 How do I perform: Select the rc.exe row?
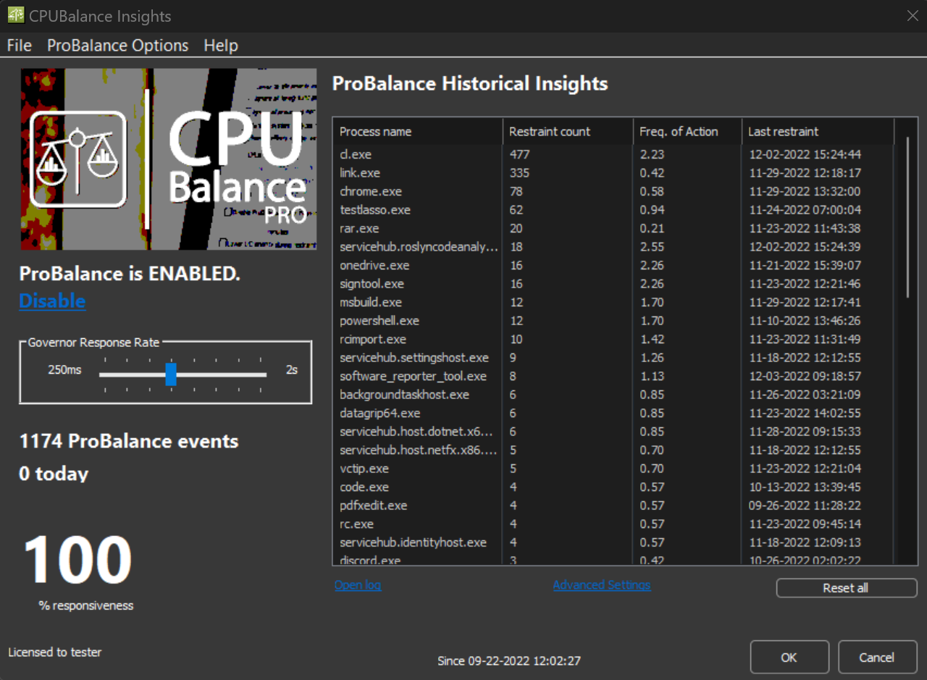(x=613, y=524)
